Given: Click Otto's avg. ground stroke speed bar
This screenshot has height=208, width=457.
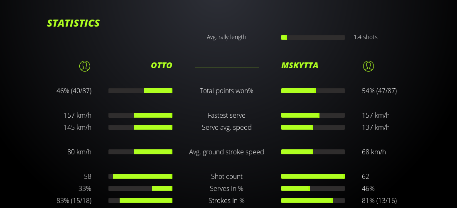Looking at the screenshot, I should (140, 152).
